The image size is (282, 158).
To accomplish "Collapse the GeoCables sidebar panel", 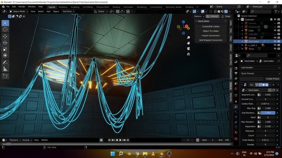I will [x=197, y=21].
